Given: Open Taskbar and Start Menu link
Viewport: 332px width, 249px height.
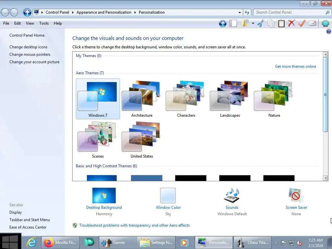Looking at the screenshot, I should pos(30,220).
